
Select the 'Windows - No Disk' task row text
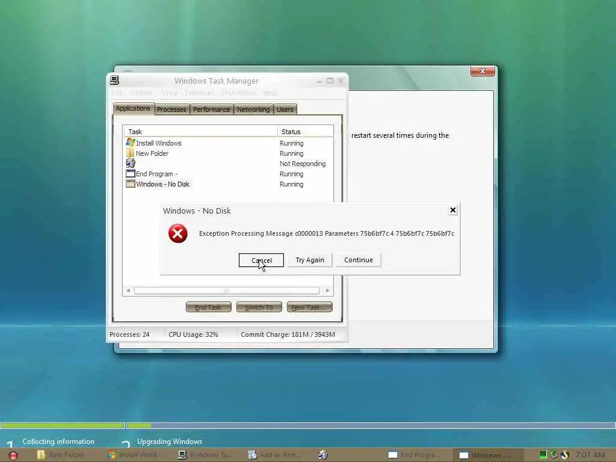(x=162, y=184)
